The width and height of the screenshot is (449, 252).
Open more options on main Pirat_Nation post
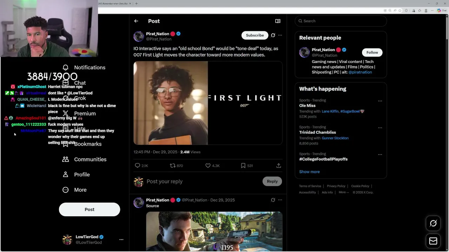(280, 35)
